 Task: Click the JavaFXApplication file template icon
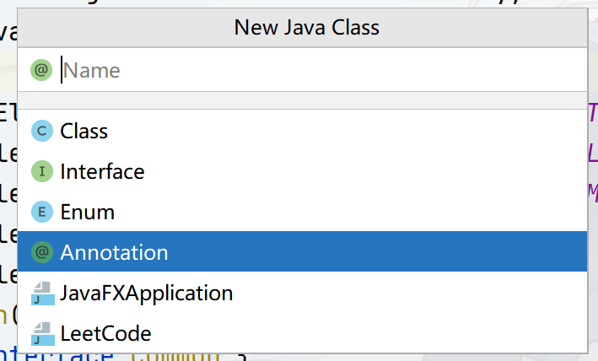point(43,294)
